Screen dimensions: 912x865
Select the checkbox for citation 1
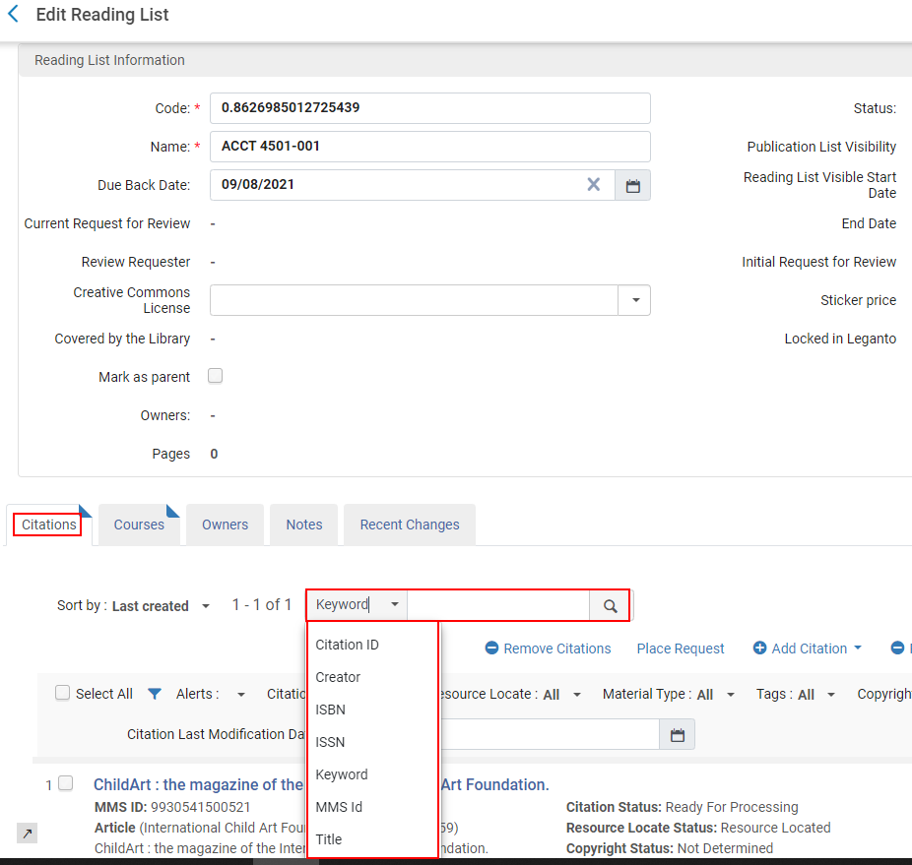pyautogui.click(x=66, y=783)
